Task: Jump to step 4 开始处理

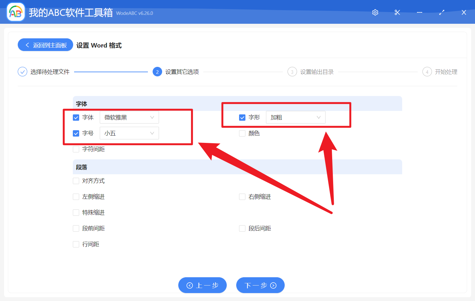Action: click(x=440, y=72)
